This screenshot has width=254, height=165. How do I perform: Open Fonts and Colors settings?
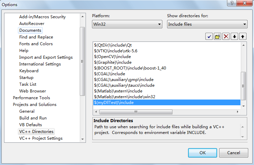point(36,44)
